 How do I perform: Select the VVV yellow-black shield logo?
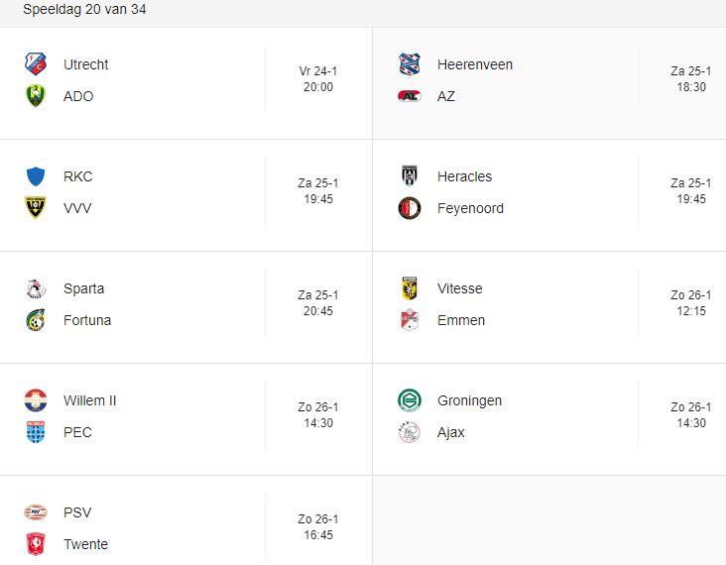(x=36, y=208)
